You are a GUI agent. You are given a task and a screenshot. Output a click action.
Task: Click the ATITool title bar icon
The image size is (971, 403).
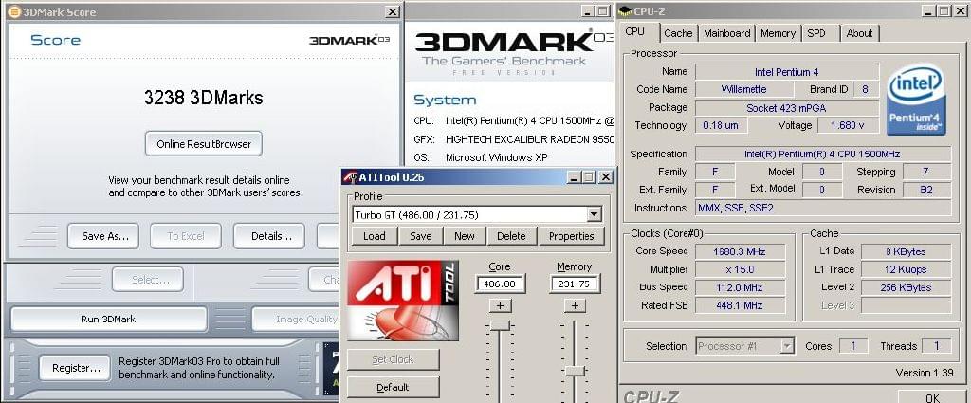pyautogui.click(x=349, y=177)
